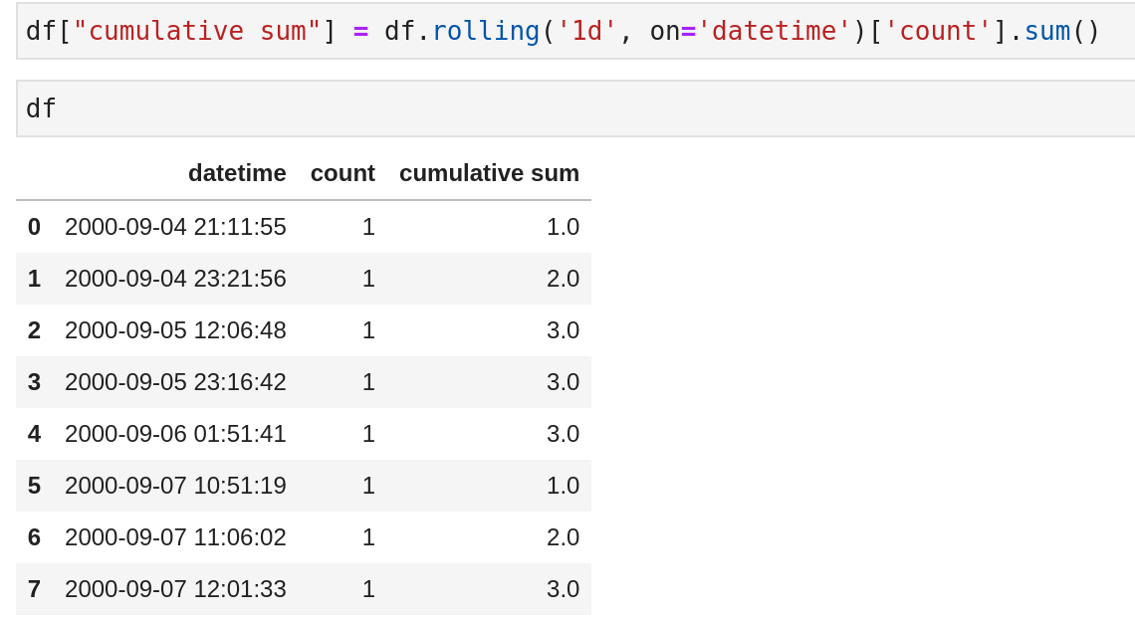Click cumulative sum value in row 1
This screenshot has height=621, width=1135.
click(x=564, y=279)
